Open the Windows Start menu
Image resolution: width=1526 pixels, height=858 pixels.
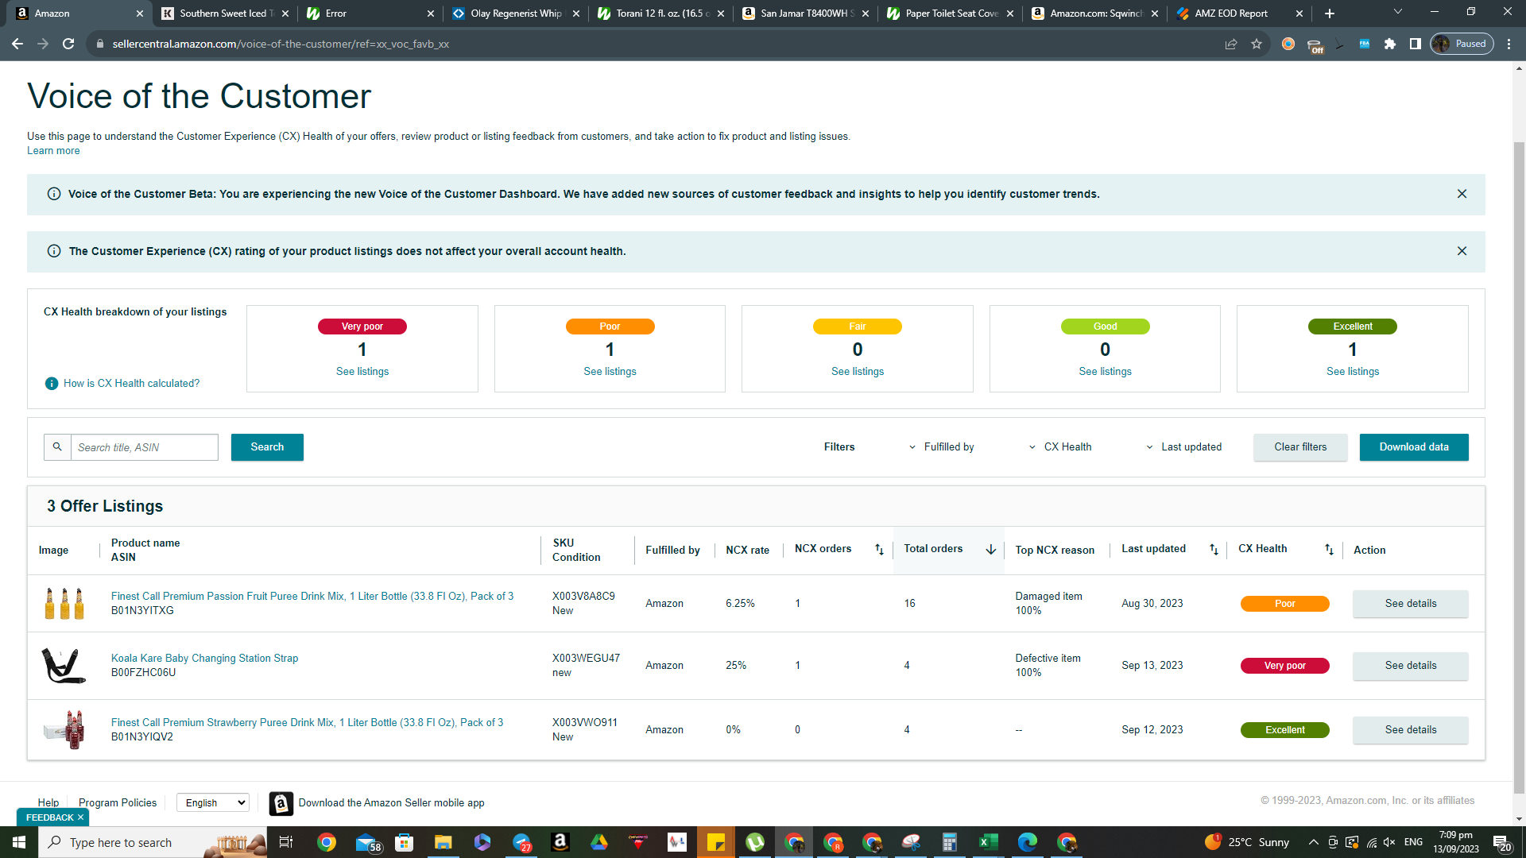coord(19,842)
